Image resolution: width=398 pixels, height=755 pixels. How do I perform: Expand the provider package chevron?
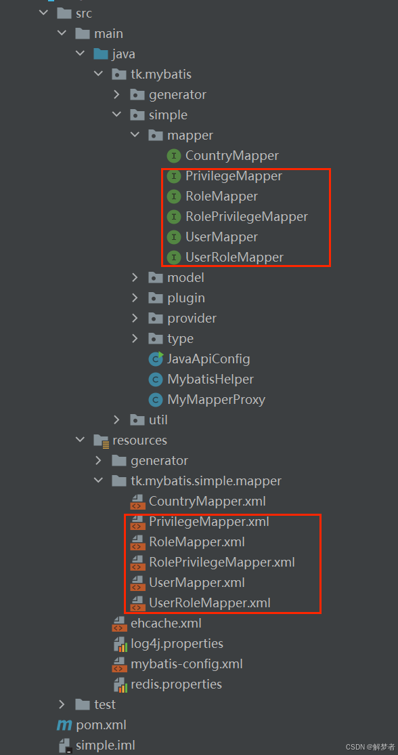click(x=135, y=318)
